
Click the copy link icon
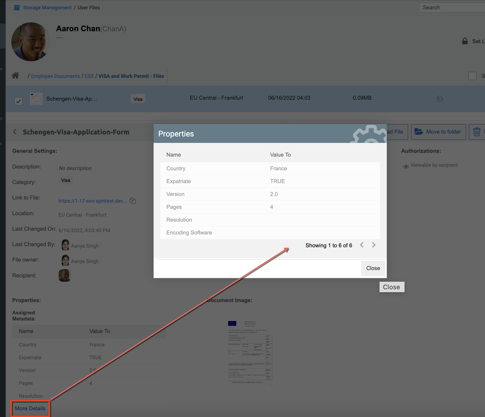coord(133,201)
